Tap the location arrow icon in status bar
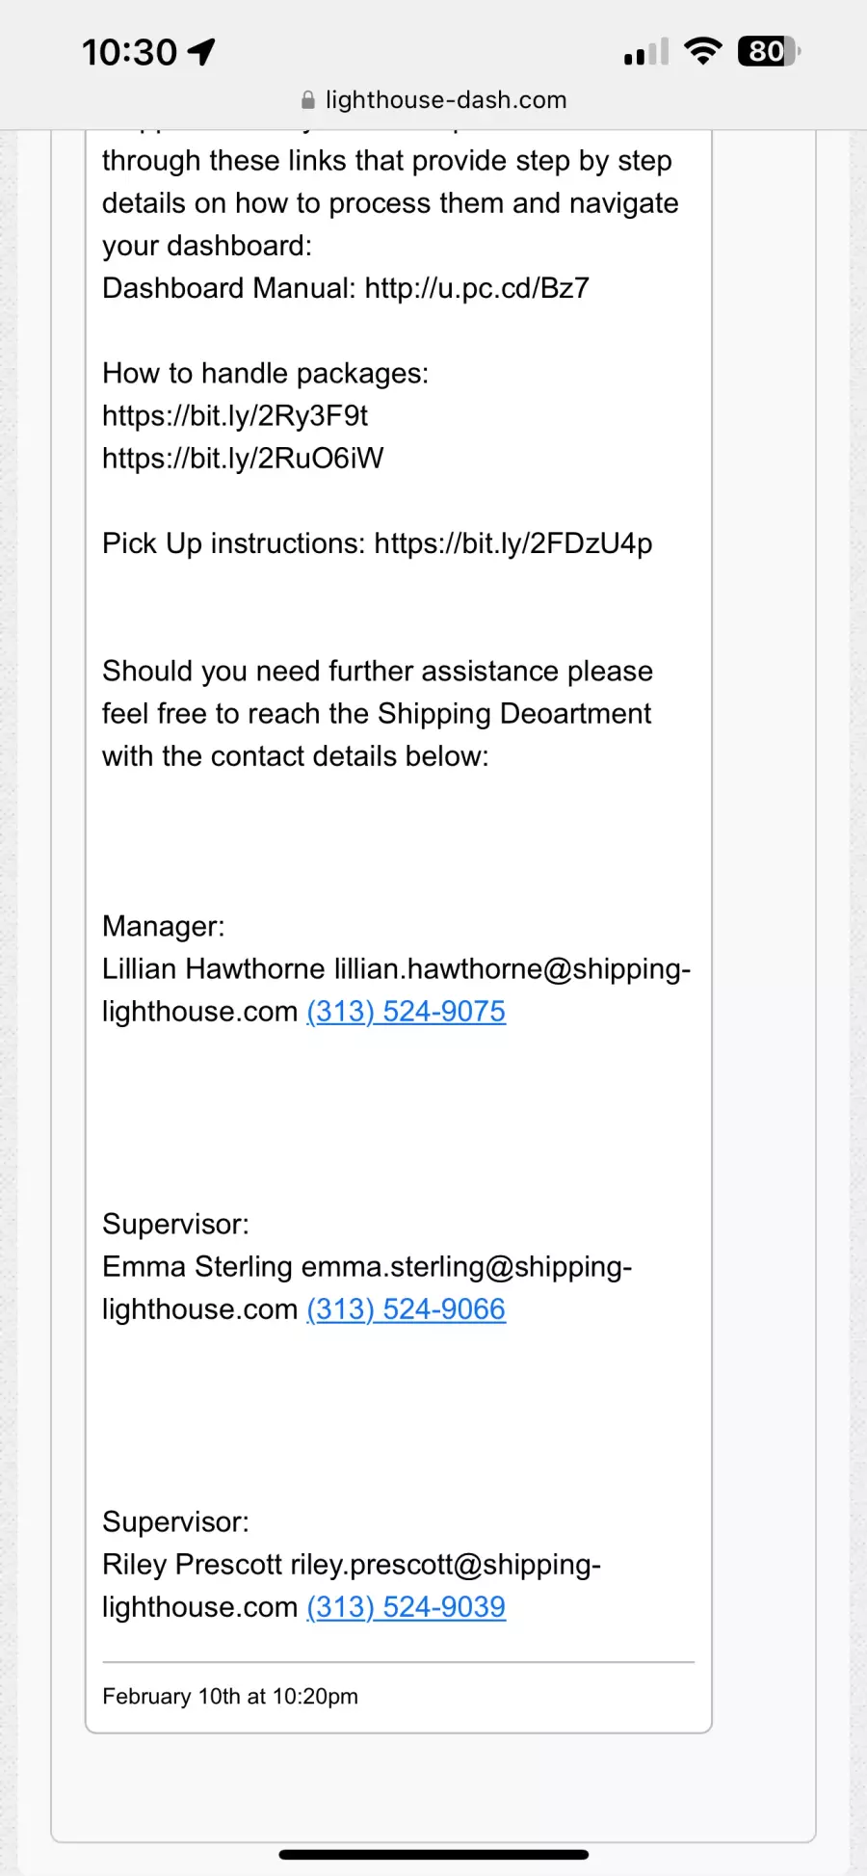This screenshot has width=867, height=1876. point(201,52)
